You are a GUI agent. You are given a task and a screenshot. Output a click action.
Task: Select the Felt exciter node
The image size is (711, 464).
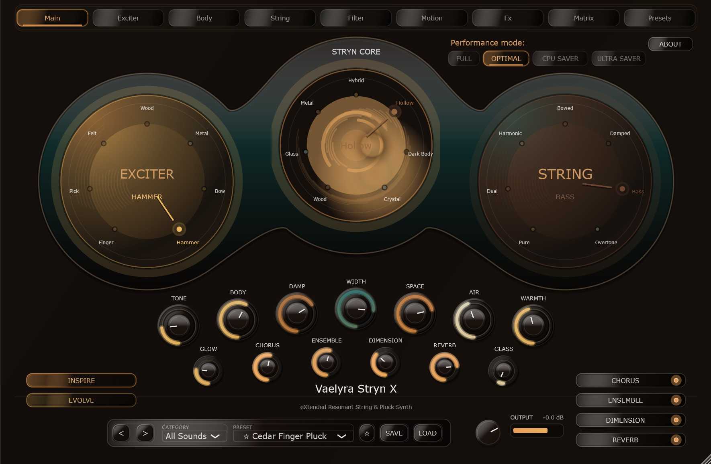tap(104, 143)
